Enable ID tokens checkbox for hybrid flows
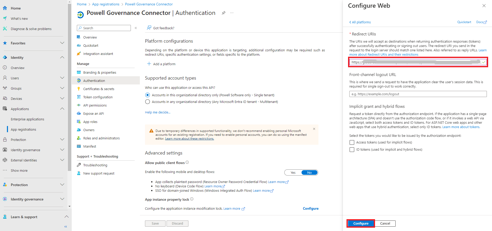492x231 pixels. (352, 150)
